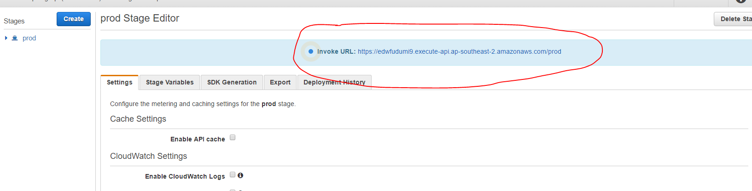Image resolution: width=752 pixels, height=191 pixels.
Task: Click info icon beside Enable CloudWatch Logs
Action: click(x=240, y=175)
